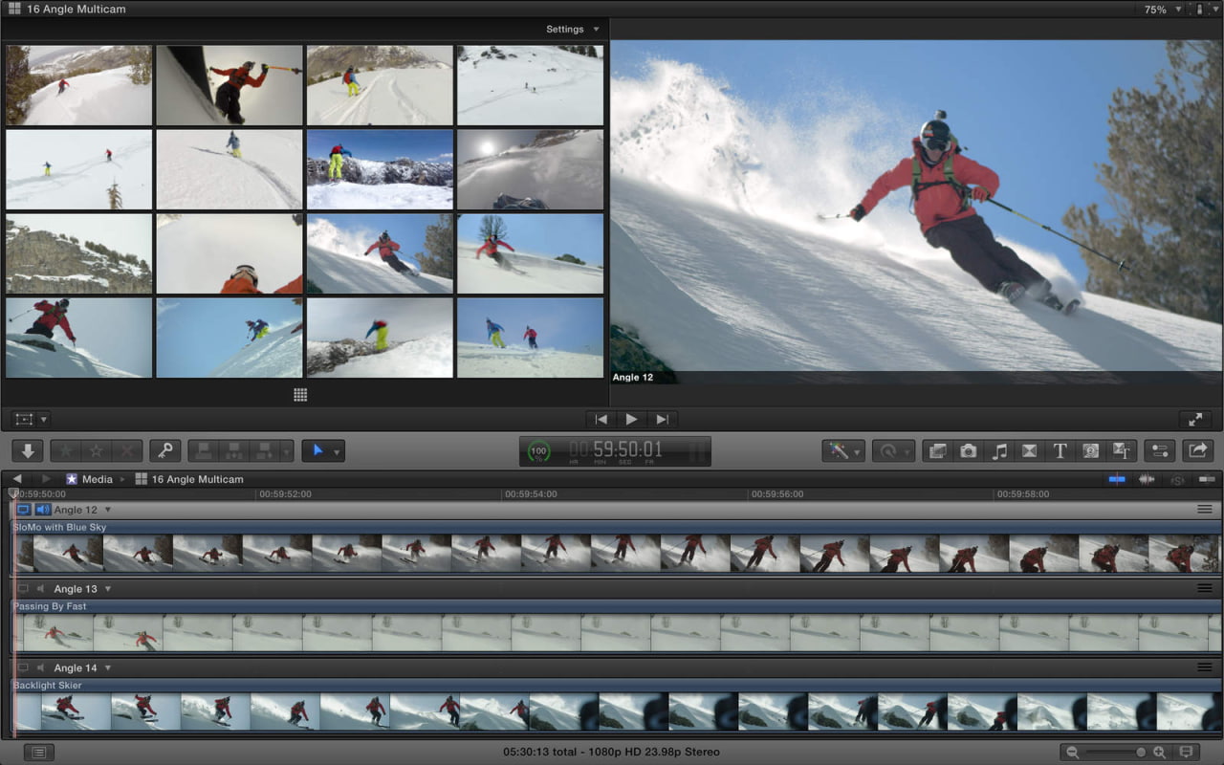Select the Keyword tool

pyautogui.click(x=163, y=450)
